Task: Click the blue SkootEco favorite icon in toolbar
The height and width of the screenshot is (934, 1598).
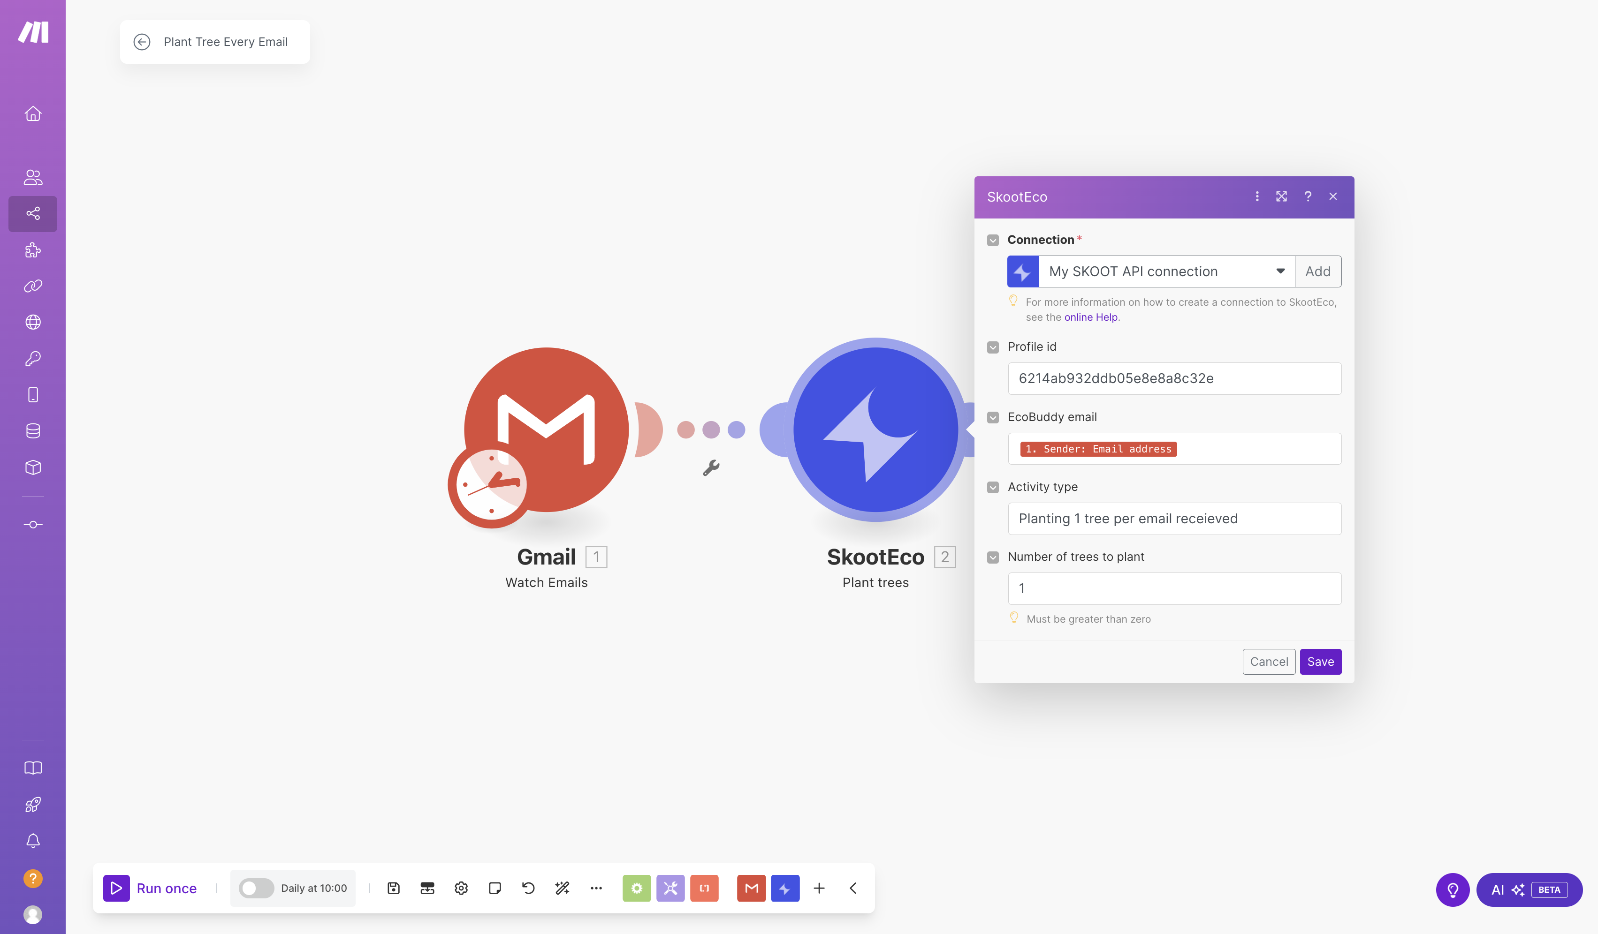Action: tap(785, 888)
